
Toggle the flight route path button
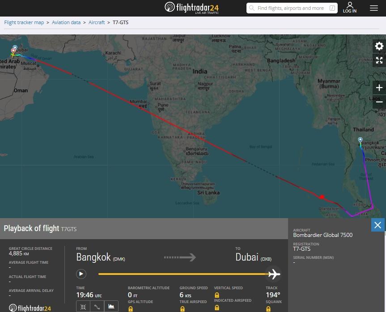click(x=97, y=307)
